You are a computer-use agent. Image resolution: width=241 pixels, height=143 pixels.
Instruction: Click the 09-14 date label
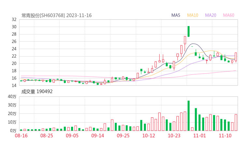pos(98,136)
